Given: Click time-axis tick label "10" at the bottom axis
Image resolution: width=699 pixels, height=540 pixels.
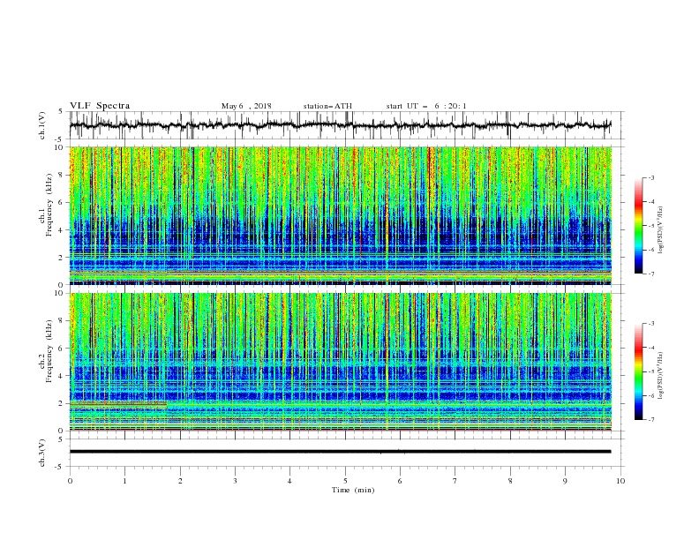Looking at the screenshot, I should 620,481.
